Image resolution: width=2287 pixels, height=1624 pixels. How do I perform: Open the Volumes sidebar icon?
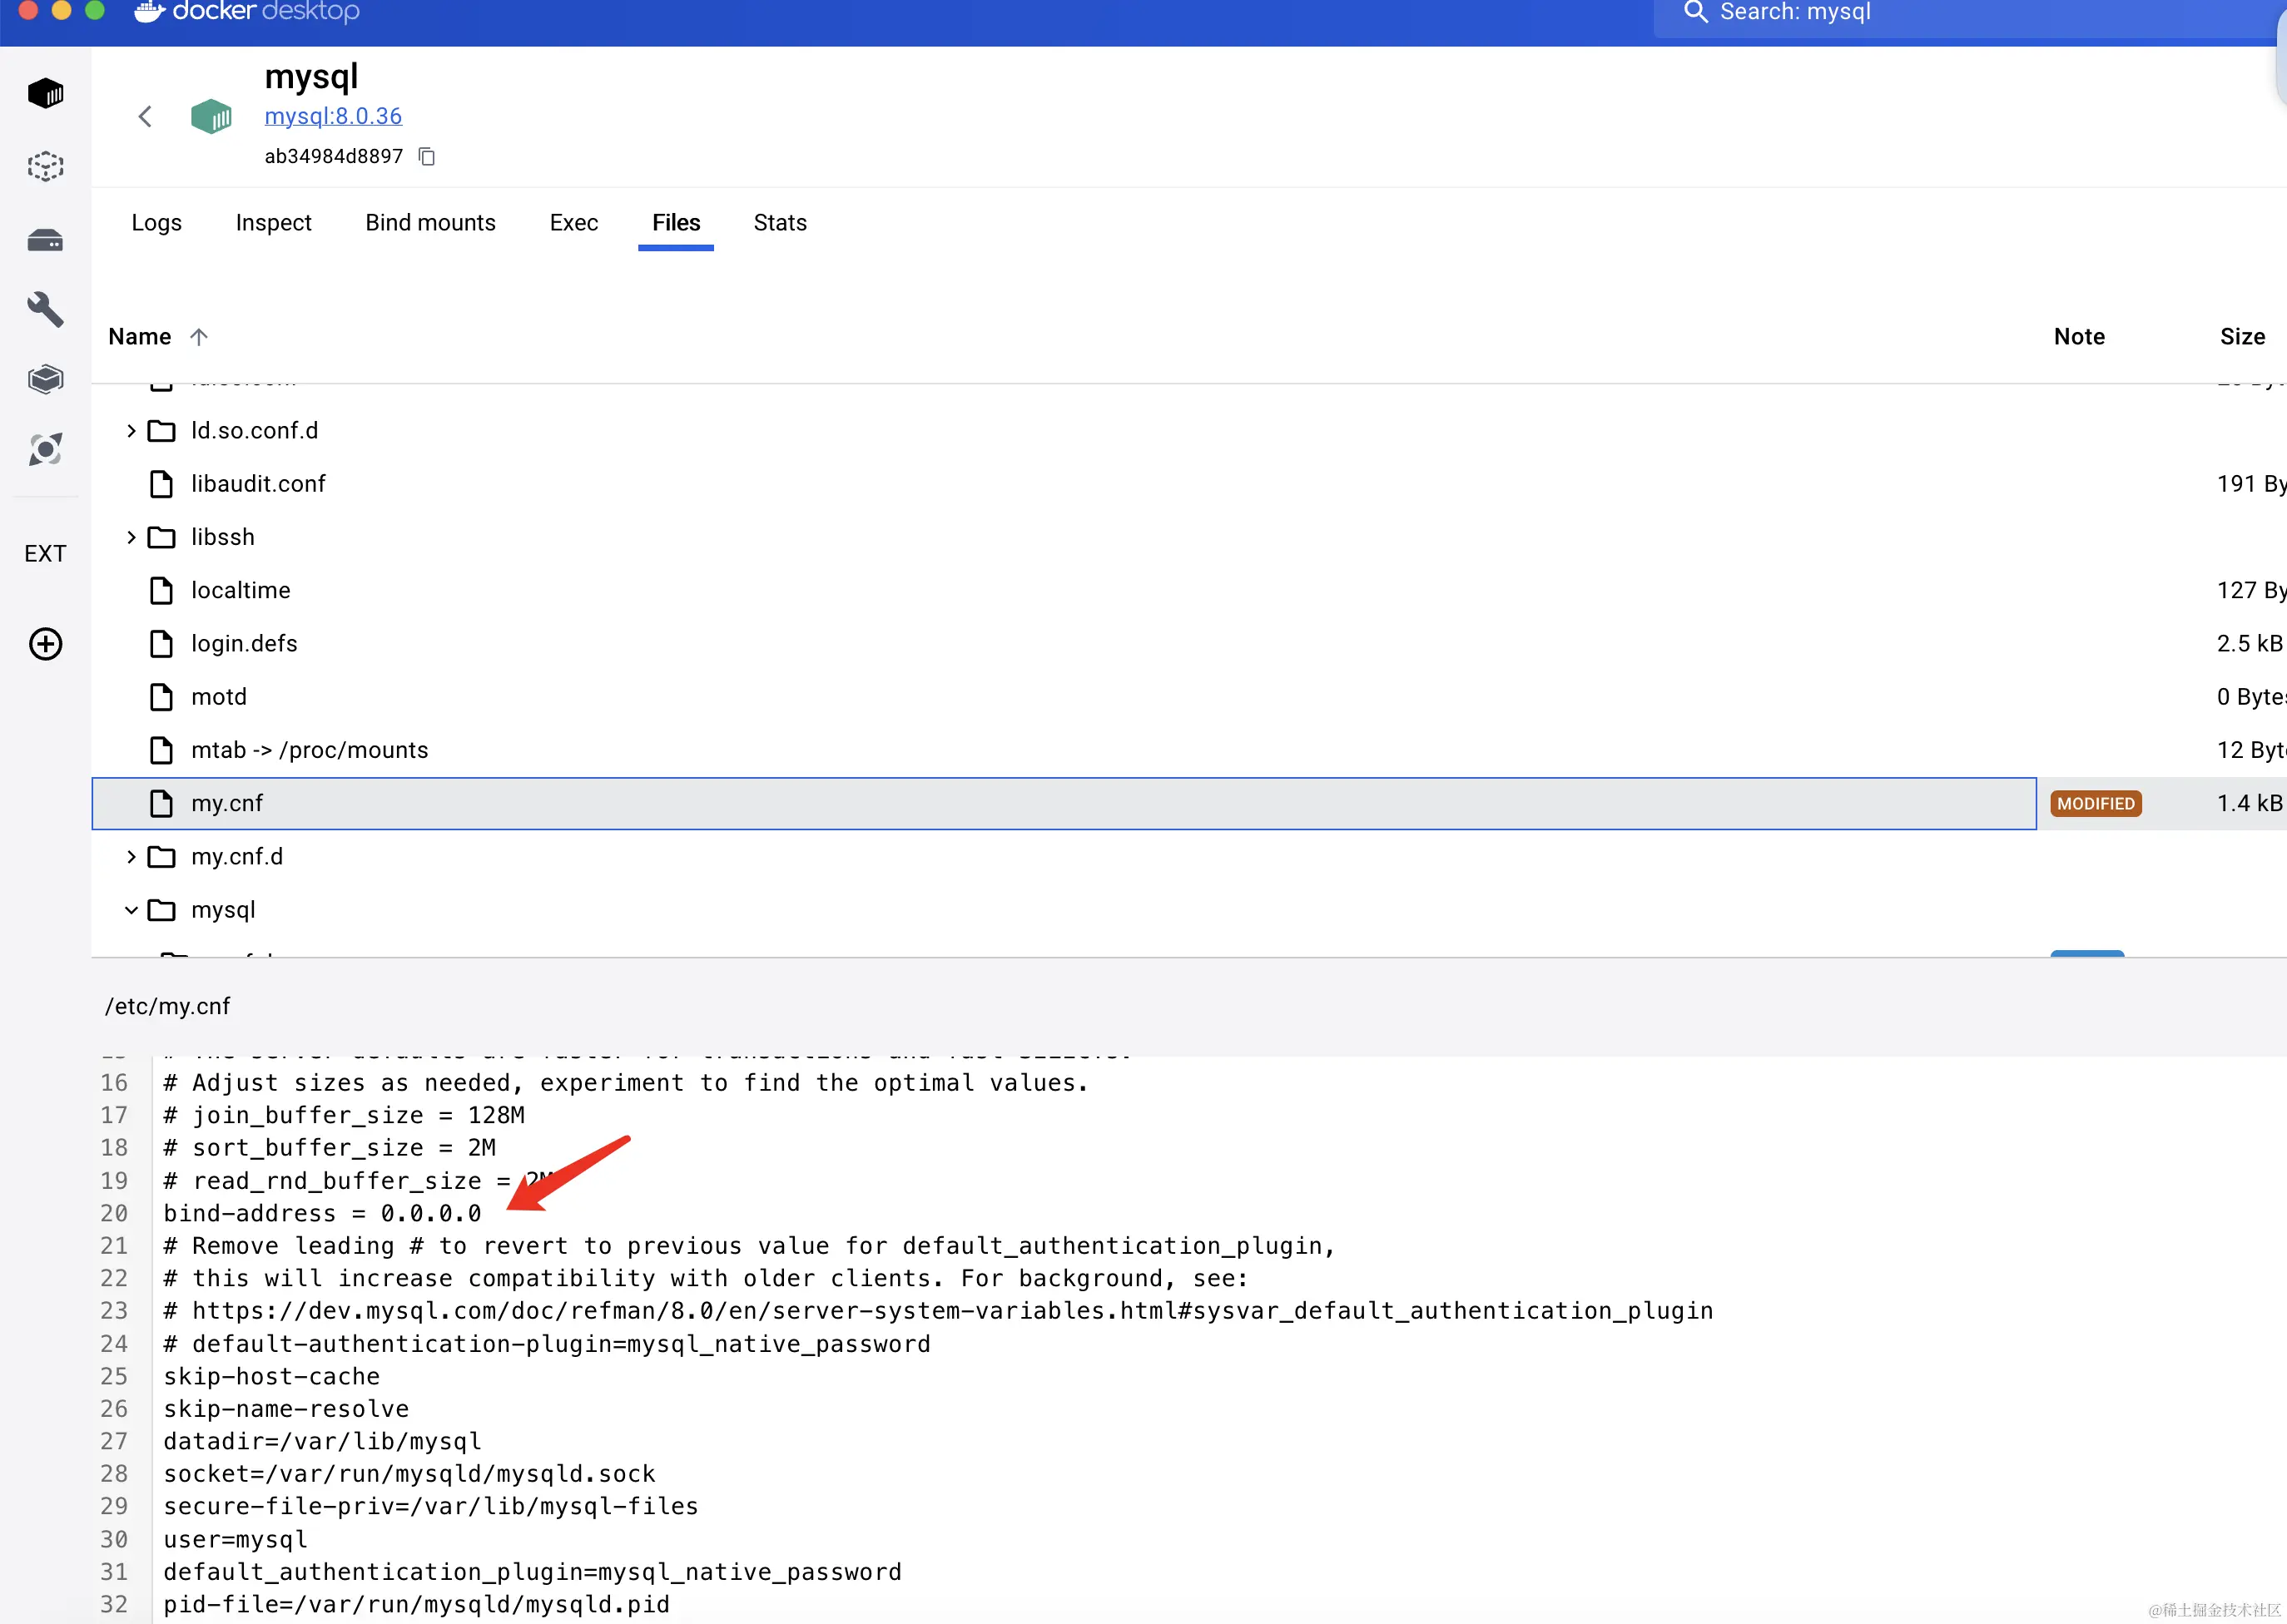(45, 240)
